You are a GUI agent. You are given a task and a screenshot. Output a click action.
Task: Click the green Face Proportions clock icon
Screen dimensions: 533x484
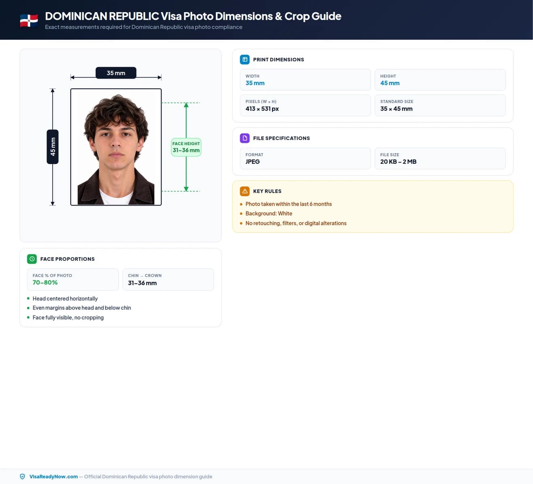(x=32, y=259)
